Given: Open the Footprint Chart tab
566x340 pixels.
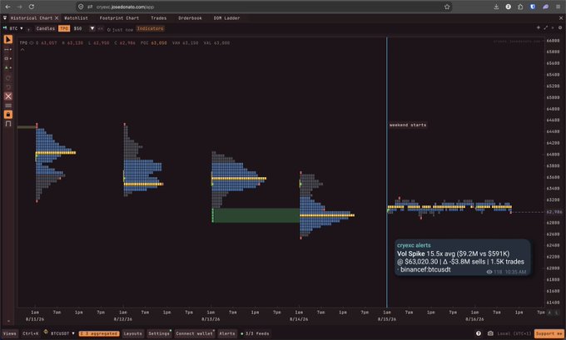Looking at the screenshot, I should pyautogui.click(x=119, y=17).
